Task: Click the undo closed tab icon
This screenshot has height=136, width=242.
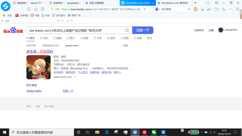Action: point(216,9)
